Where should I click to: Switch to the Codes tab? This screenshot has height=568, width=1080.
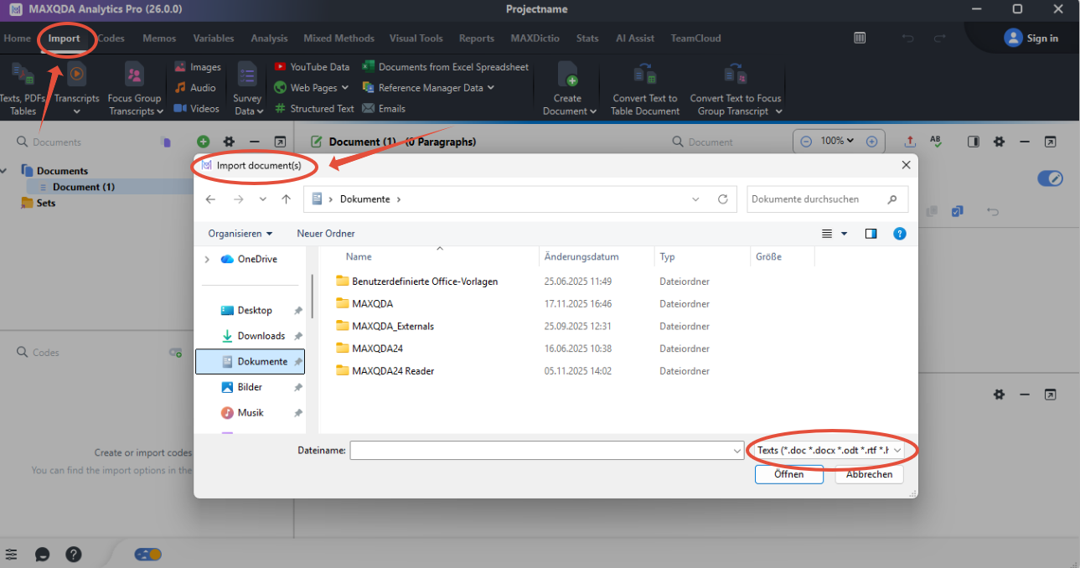click(x=111, y=39)
